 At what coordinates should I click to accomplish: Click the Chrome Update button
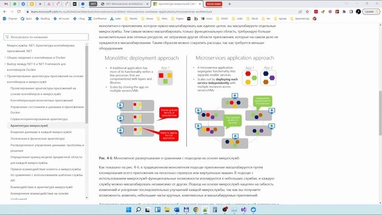coord(371,11)
